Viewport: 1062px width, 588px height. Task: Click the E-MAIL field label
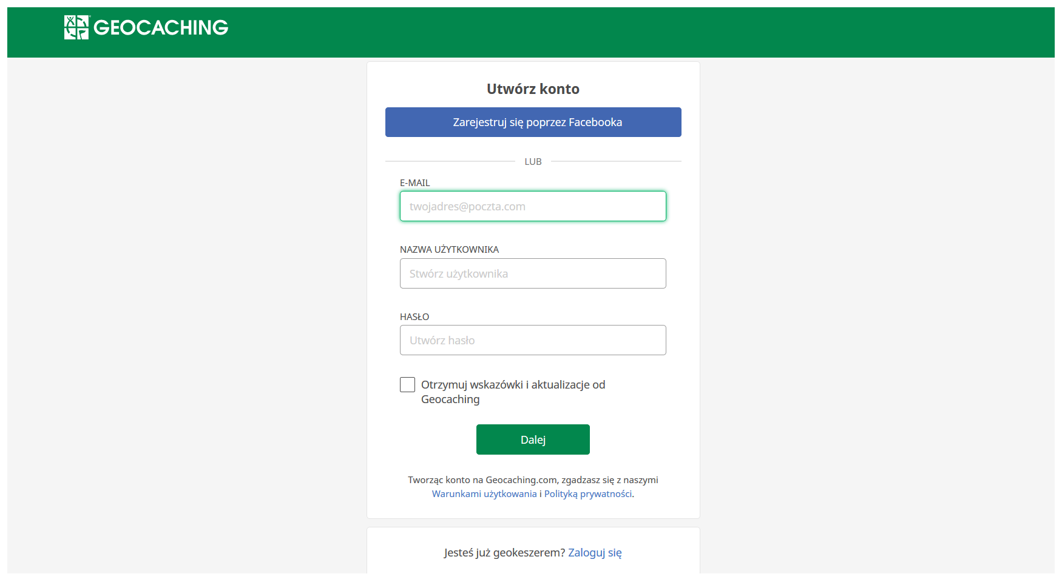414,183
